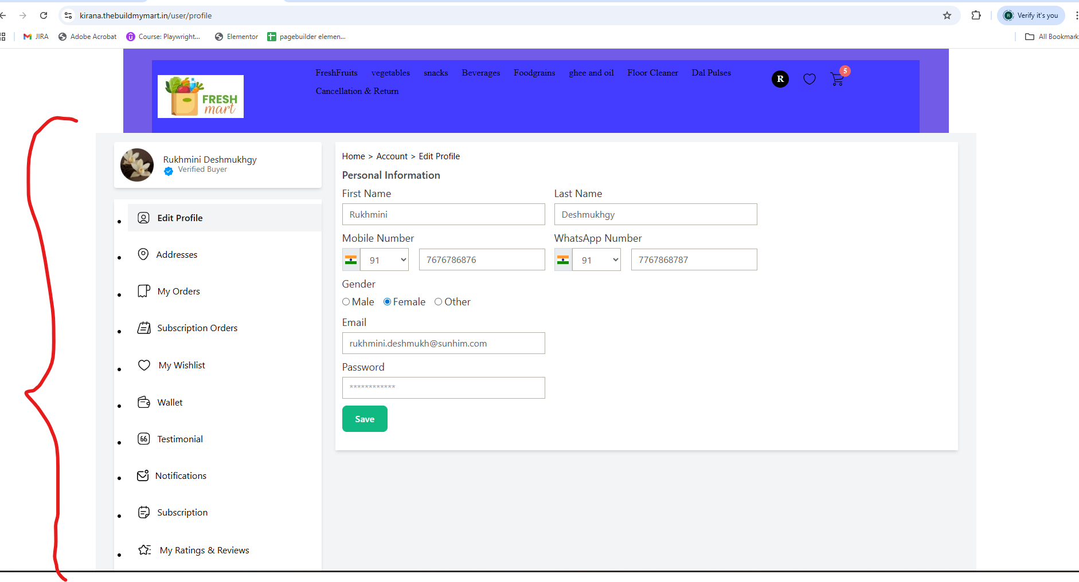Go to Home breadcrumb link
The height and width of the screenshot is (582, 1079).
pos(354,156)
